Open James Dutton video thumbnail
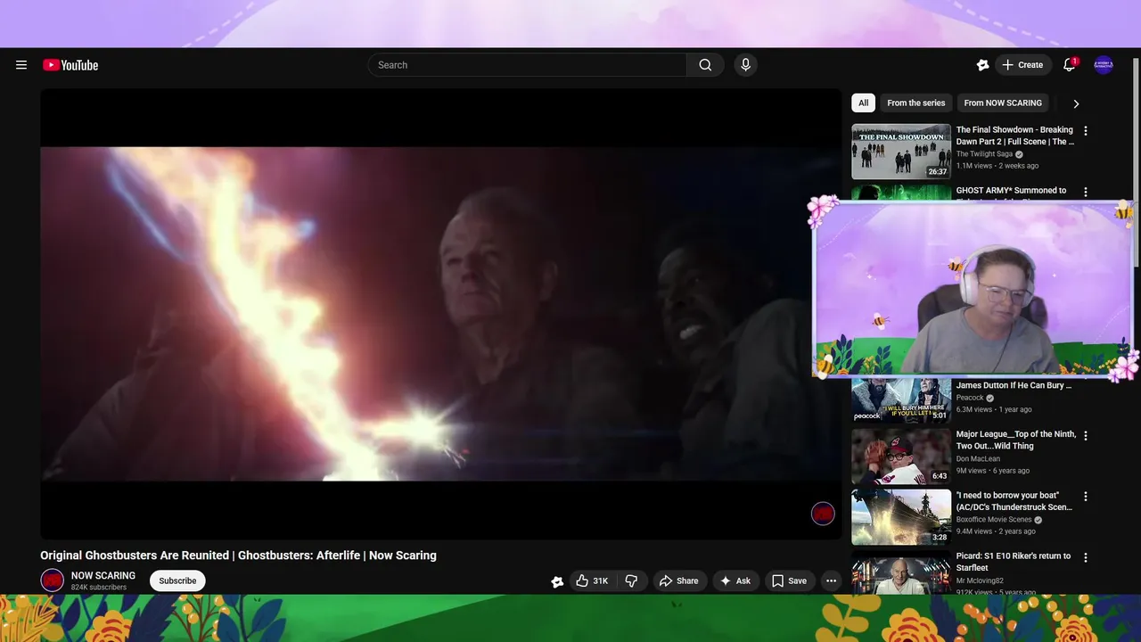 (901, 399)
